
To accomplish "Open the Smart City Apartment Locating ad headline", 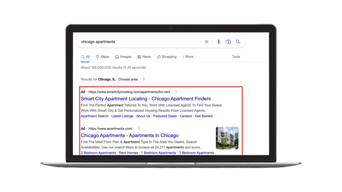I will (x=146, y=99).
